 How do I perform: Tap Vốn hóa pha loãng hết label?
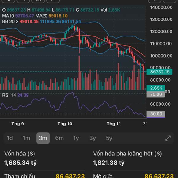pyautogui.click(x=127, y=154)
